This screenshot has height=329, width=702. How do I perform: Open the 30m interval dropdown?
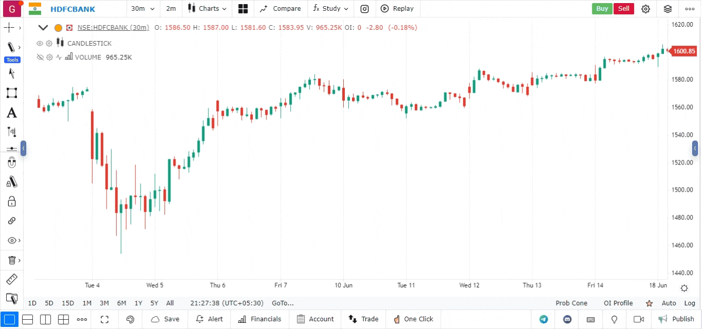click(x=143, y=9)
